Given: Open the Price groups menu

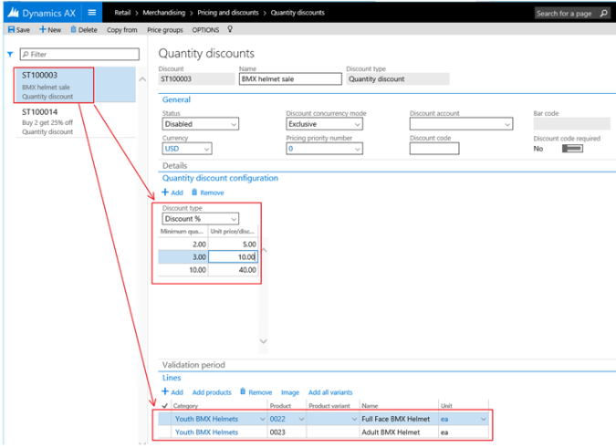Looking at the screenshot, I should click(165, 30).
